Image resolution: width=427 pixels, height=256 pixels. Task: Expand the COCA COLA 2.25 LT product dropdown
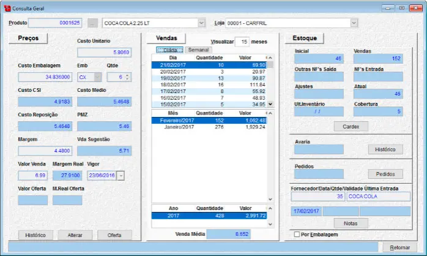click(201, 23)
